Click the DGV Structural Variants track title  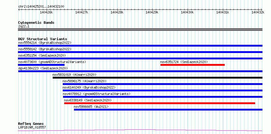click(43, 39)
